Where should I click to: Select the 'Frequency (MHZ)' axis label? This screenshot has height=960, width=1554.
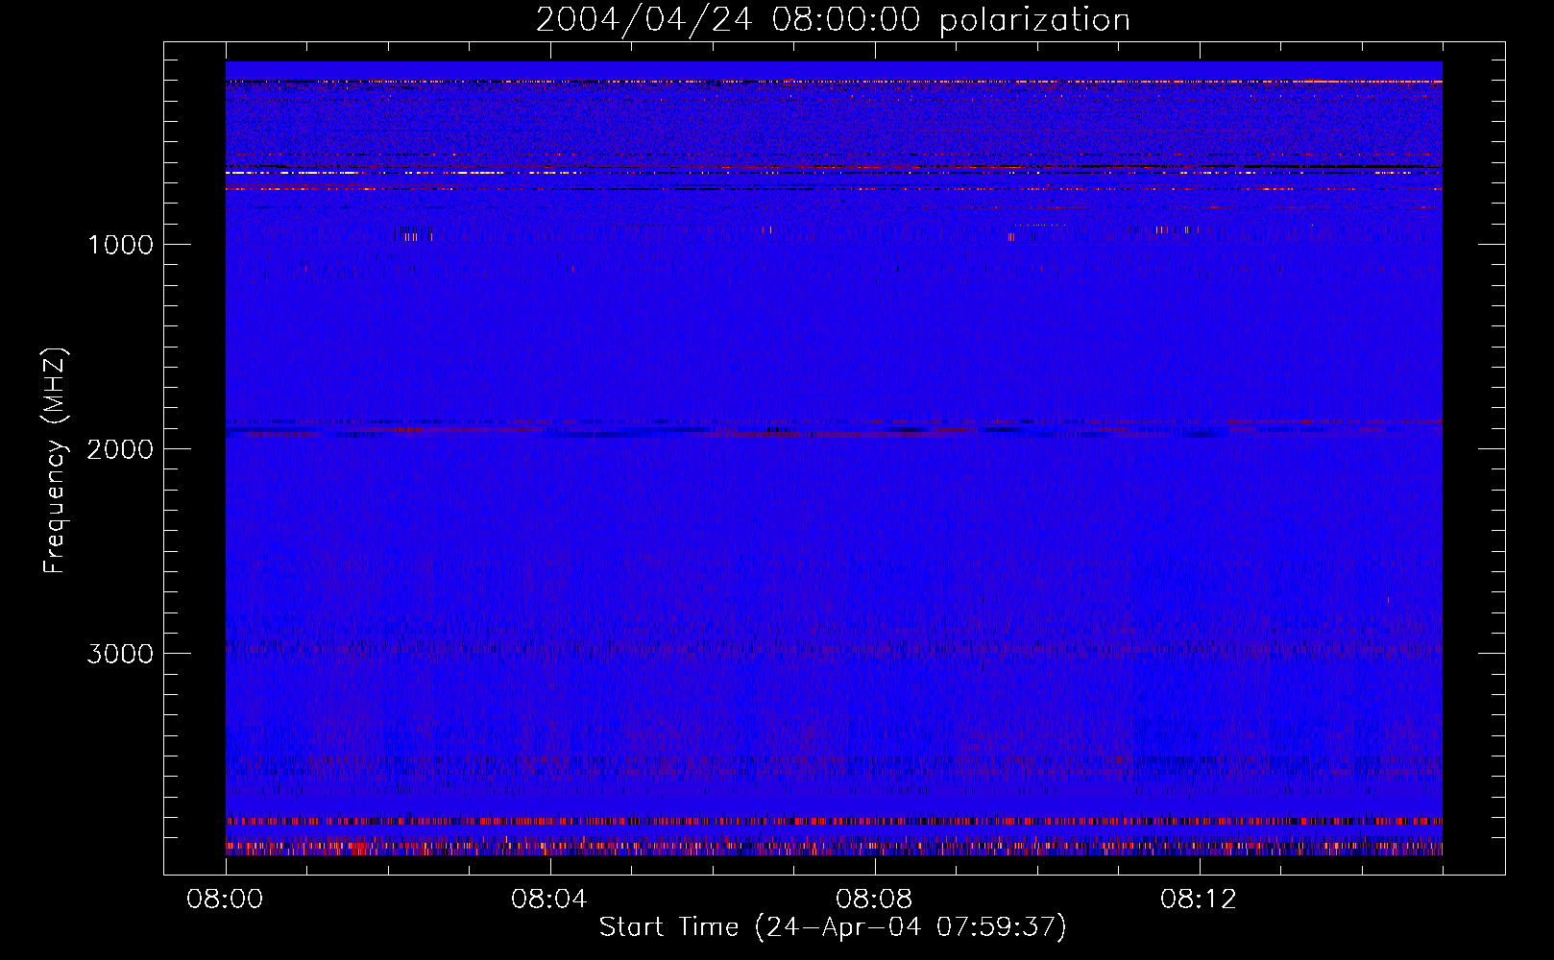point(55,460)
